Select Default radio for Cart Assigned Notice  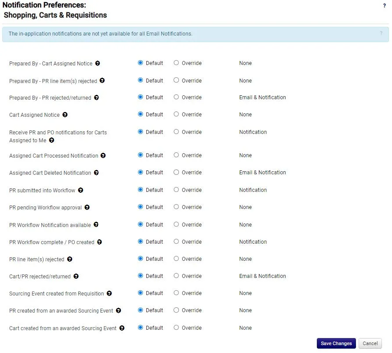coord(141,114)
